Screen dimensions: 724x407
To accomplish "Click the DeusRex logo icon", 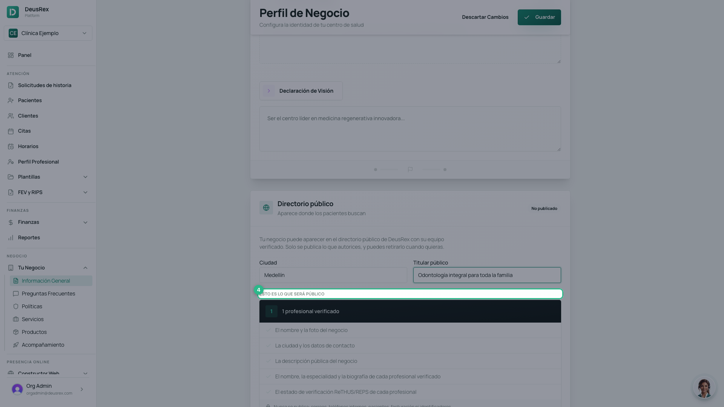I will click(x=13, y=12).
